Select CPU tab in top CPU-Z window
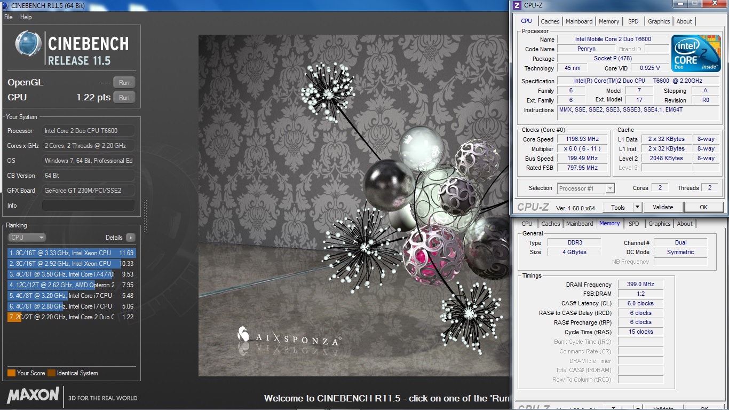 [526, 21]
